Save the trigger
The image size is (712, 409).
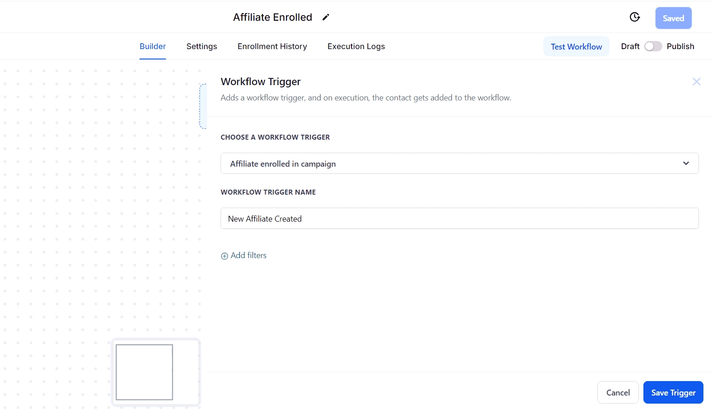tap(673, 392)
